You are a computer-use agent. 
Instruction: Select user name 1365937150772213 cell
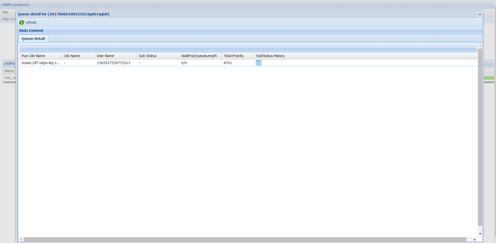pyautogui.click(x=116, y=63)
